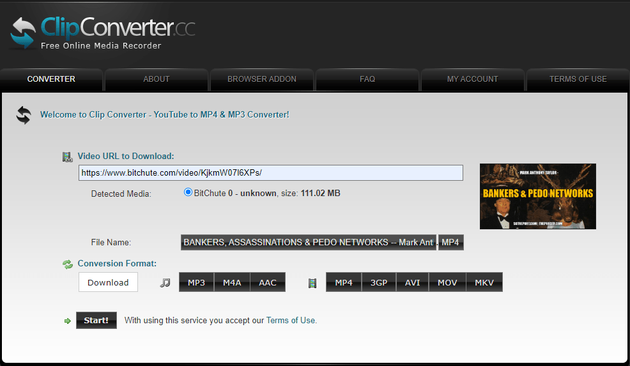The width and height of the screenshot is (630, 366).
Task: Open the CONVERTER tab
Action: tap(51, 79)
